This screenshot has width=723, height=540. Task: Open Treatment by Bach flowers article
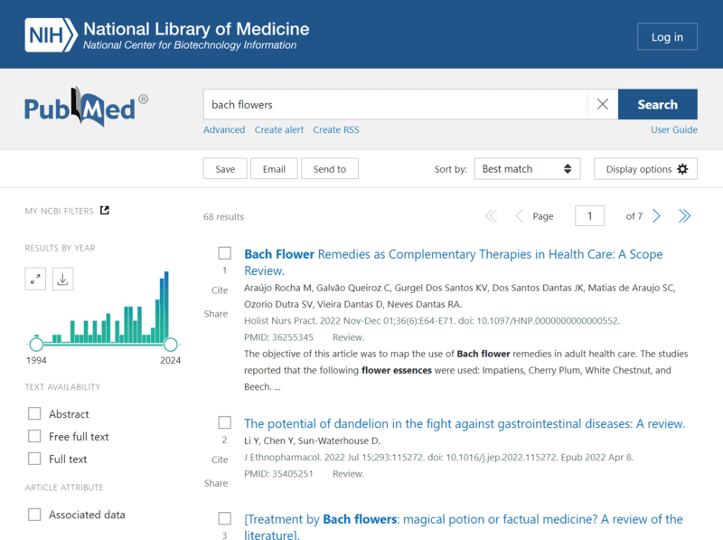click(464, 526)
